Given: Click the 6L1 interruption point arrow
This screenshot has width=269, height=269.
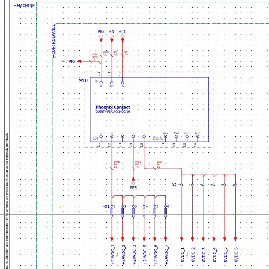Looking at the screenshot, I should (123, 40).
